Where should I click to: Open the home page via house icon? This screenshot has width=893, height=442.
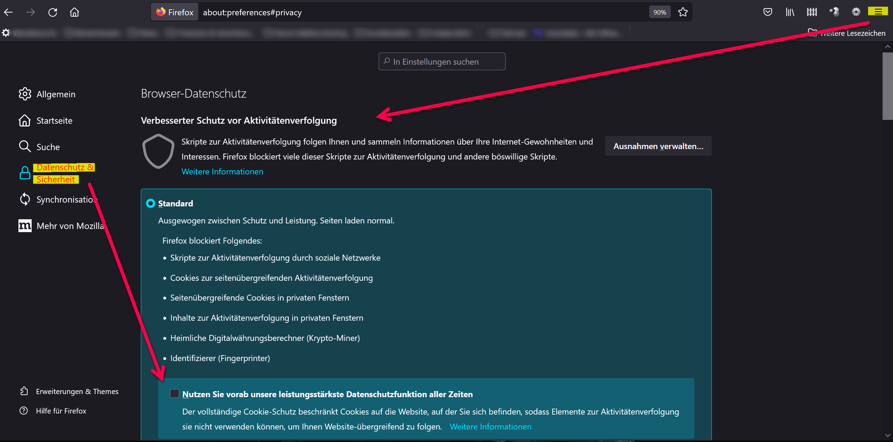[74, 12]
